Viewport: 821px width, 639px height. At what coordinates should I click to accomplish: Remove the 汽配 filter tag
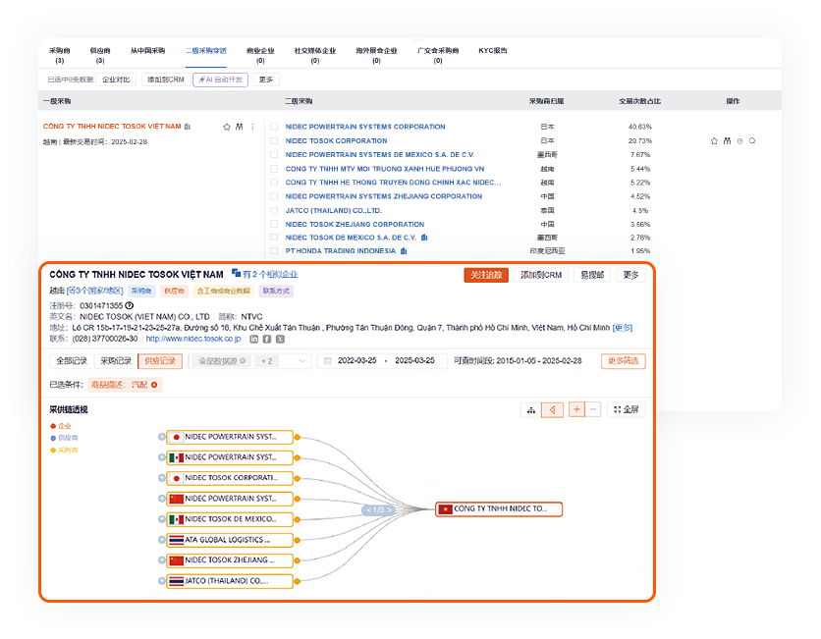coord(154,385)
